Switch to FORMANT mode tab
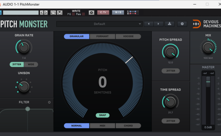 tap(103, 36)
